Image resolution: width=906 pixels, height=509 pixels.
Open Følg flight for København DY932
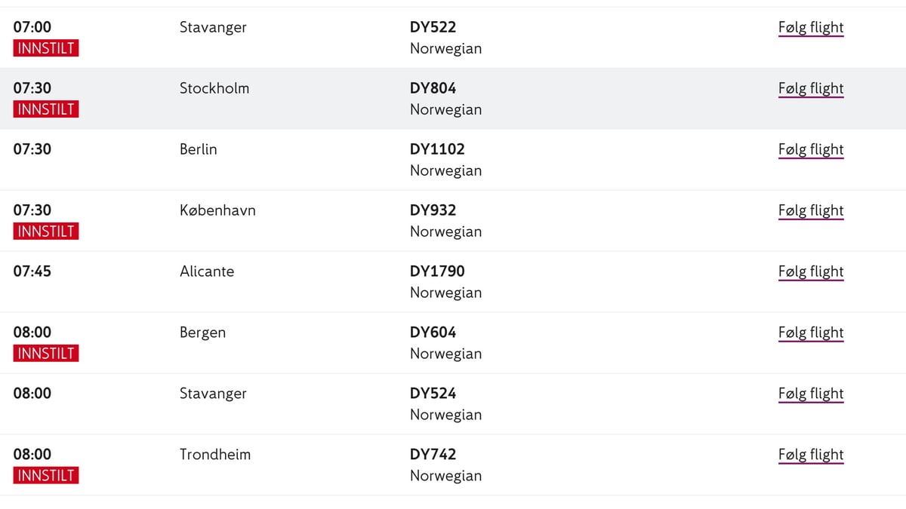(811, 211)
